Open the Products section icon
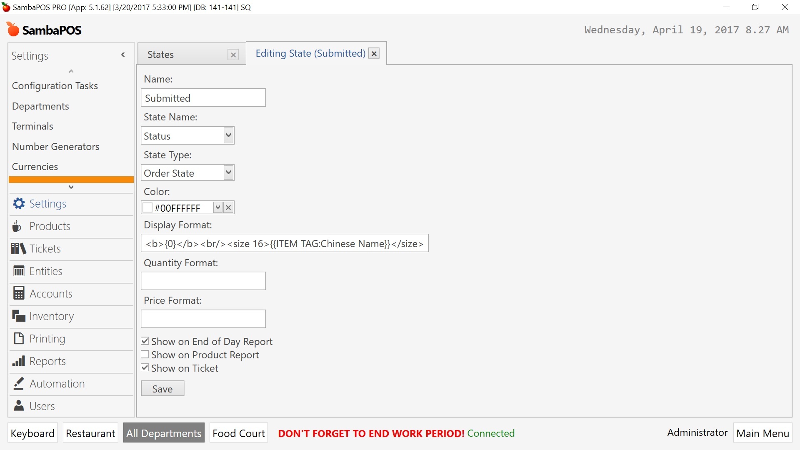 click(17, 226)
